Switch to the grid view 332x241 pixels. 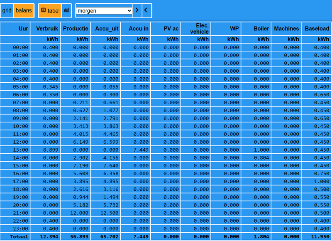(7, 11)
